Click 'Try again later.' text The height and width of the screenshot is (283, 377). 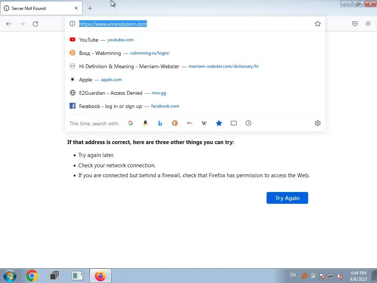[96, 155]
